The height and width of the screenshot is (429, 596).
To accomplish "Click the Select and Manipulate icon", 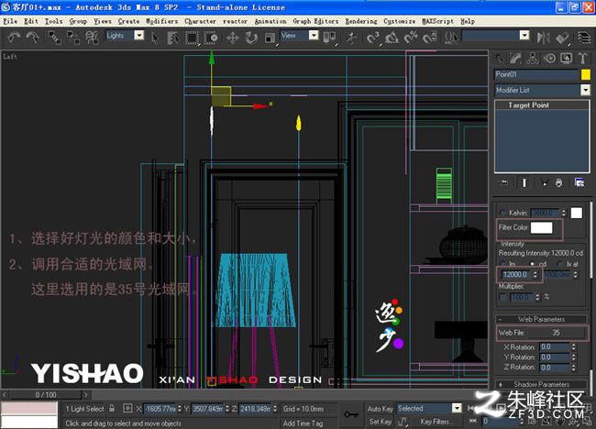I will 351,38.
